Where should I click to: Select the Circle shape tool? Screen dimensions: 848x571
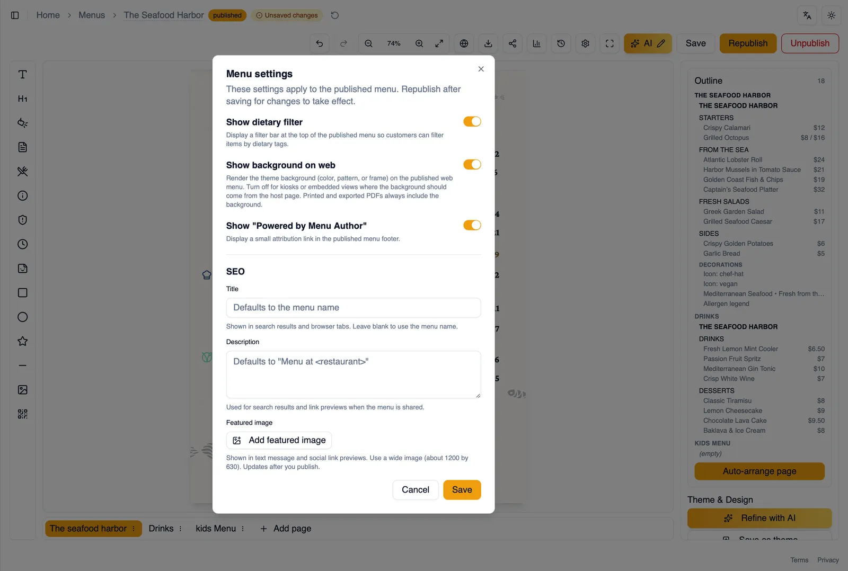22,317
